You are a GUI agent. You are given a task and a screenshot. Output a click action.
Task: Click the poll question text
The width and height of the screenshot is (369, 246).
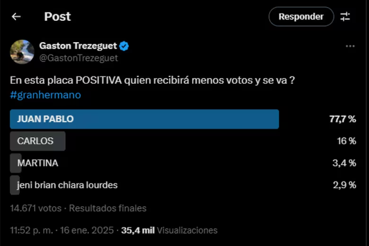(x=152, y=81)
